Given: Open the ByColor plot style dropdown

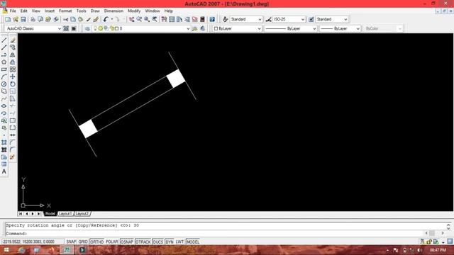Looking at the screenshot, I should pos(383,28).
